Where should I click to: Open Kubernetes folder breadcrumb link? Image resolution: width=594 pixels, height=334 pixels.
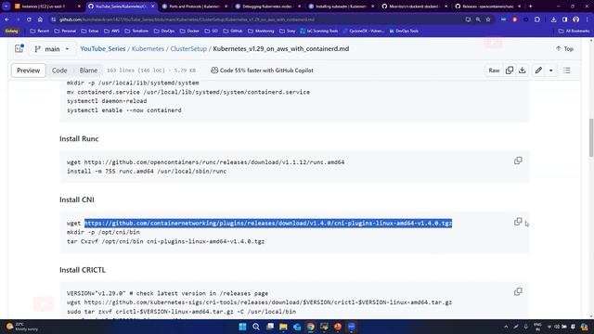(x=148, y=49)
